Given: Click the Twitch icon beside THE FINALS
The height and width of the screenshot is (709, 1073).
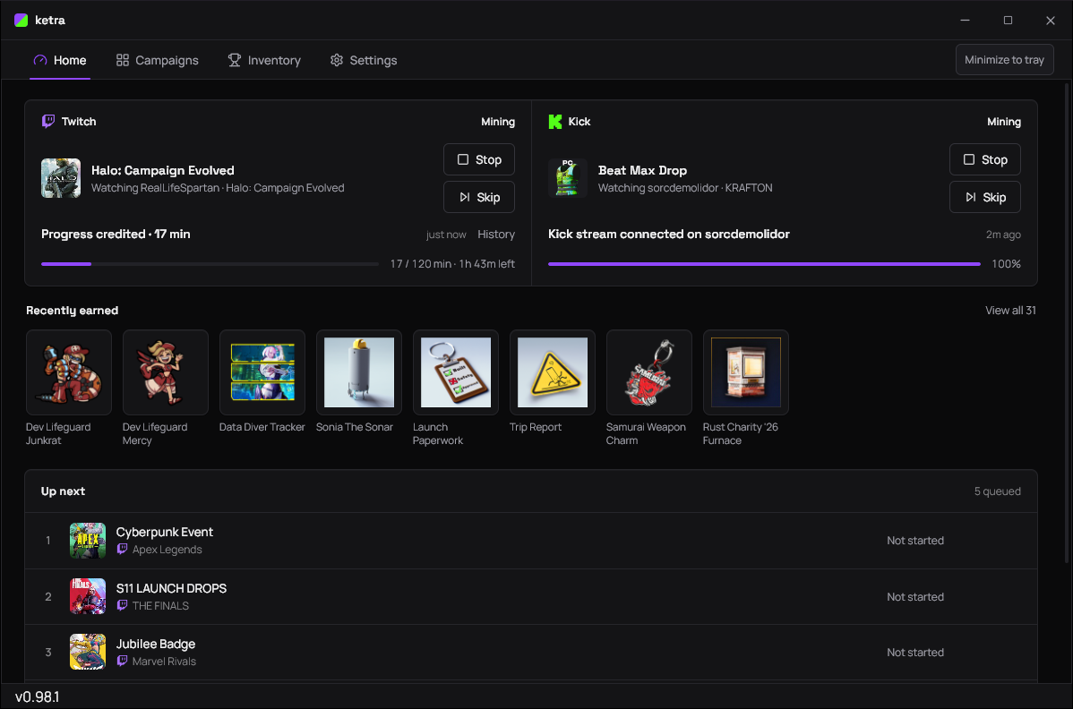Looking at the screenshot, I should 122,605.
